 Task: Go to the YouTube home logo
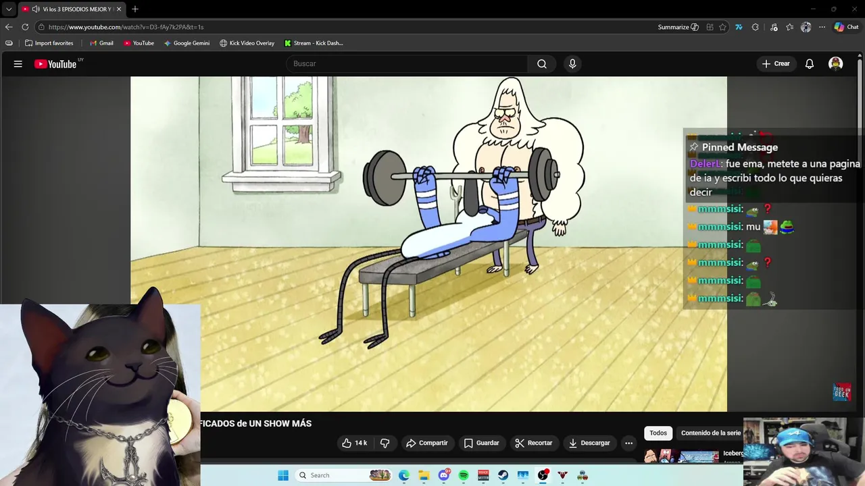[55, 63]
